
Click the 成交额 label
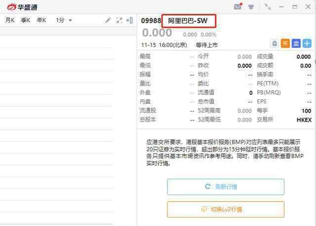265,65
